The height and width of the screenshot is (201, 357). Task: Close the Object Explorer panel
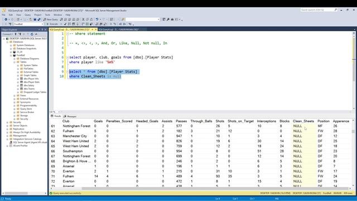point(46,30)
